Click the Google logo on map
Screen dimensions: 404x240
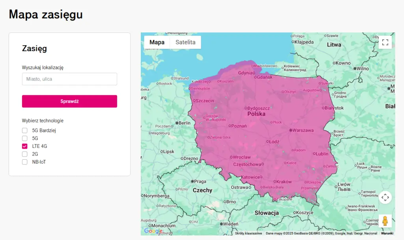click(153, 231)
